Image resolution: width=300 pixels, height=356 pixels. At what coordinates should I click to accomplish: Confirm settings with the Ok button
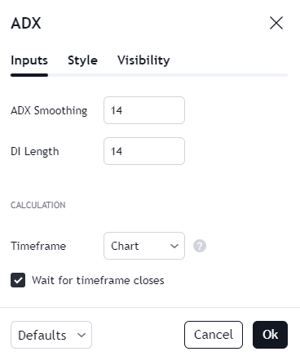(270, 335)
